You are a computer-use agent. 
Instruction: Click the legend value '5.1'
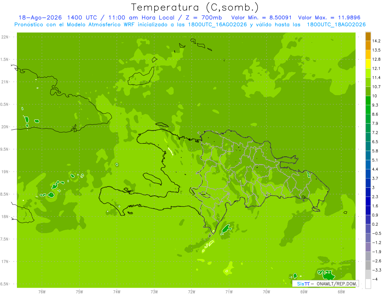tap(375, 160)
